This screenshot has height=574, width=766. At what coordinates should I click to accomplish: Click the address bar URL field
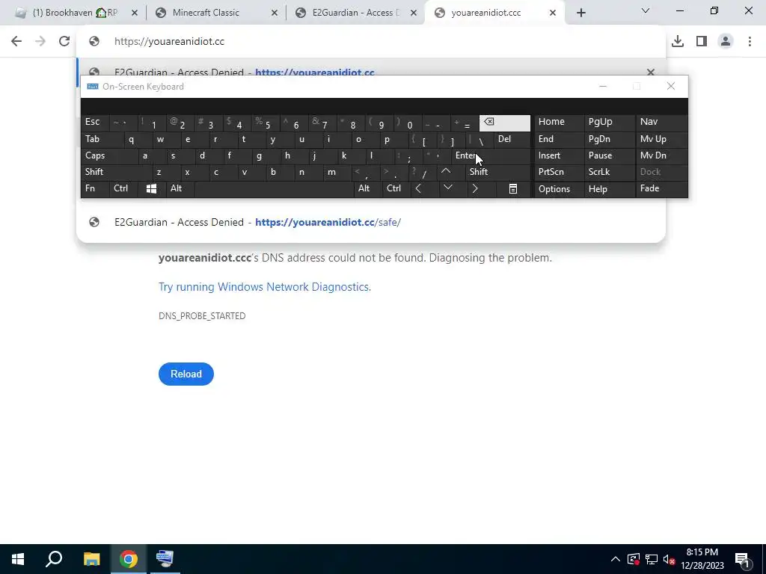point(371,42)
